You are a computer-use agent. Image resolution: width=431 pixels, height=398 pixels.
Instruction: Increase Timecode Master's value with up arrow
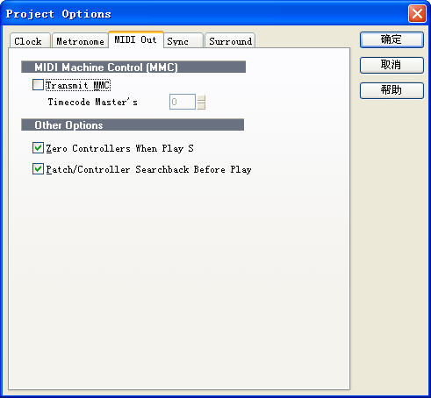click(201, 98)
